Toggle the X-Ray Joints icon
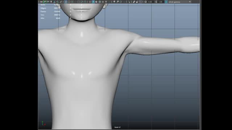 click(141, 2)
